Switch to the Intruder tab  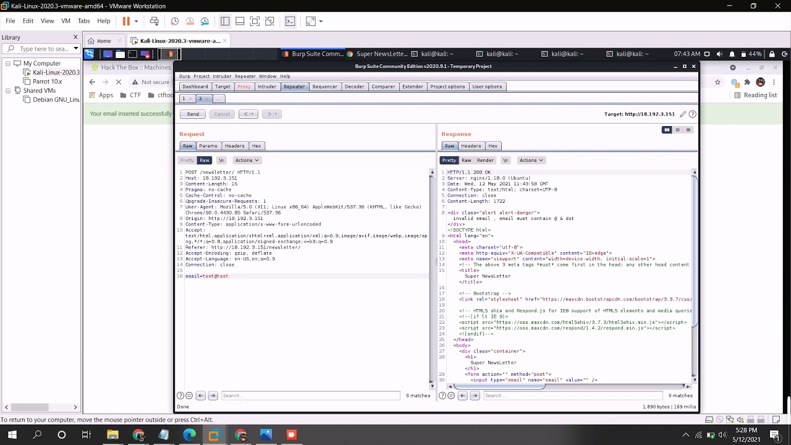click(x=267, y=87)
